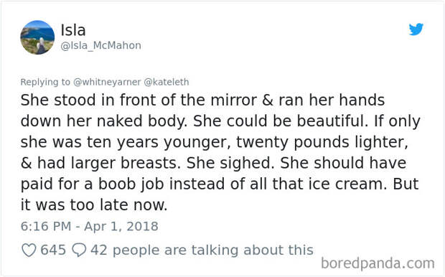Click the words 'boob job' in the tweet
This screenshot has height=277, width=445.
[131, 184]
